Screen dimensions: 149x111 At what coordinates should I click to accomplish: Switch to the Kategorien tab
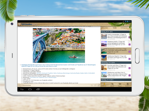125,28
